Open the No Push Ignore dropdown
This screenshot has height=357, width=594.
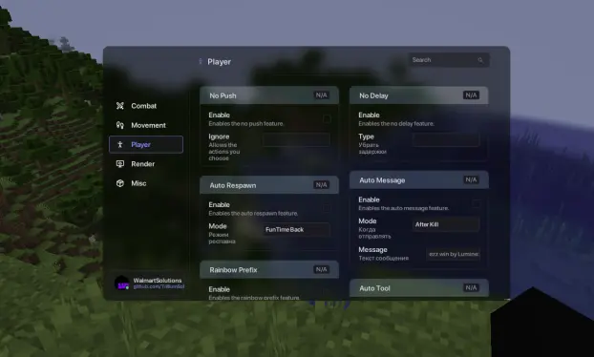coord(296,139)
